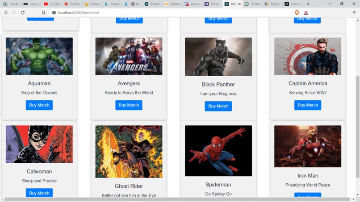Click the Iron Man card title
Screen dimensions: 360x202
(x=308, y=176)
